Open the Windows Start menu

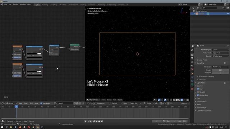click(x=2, y=127)
